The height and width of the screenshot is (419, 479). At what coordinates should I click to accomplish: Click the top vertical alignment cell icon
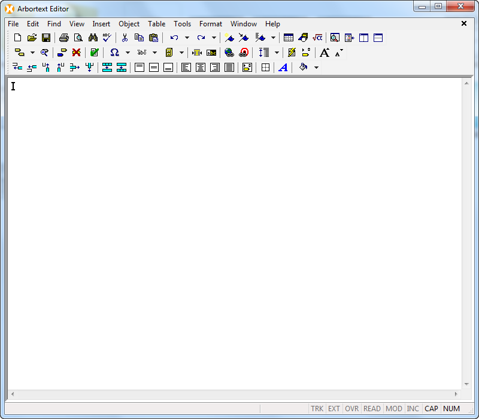pyautogui.click(x=140, y=67)
